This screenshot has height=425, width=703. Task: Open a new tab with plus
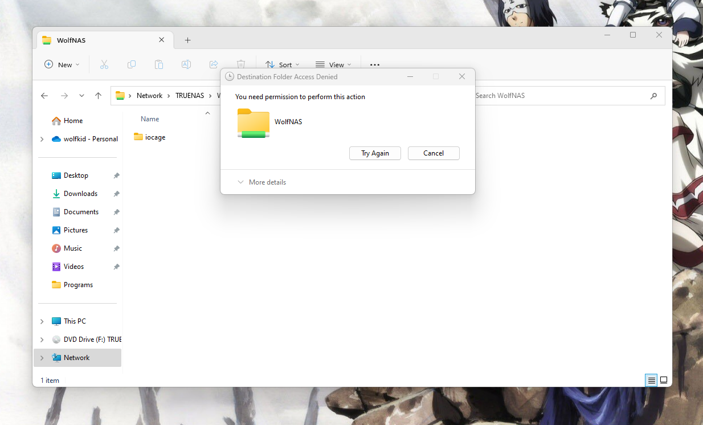pyautogui.click(x=187, y=40)
